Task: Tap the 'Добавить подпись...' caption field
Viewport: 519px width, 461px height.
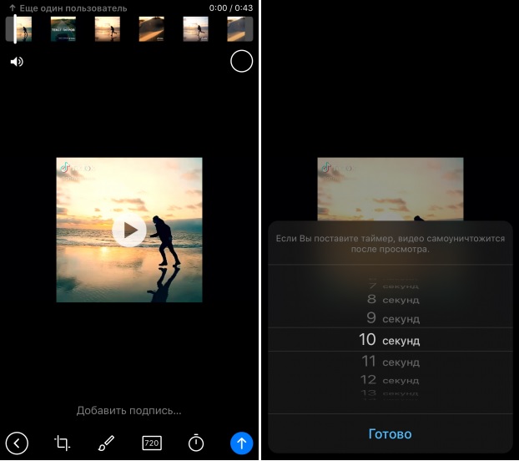Action: (x=129, y=410)
